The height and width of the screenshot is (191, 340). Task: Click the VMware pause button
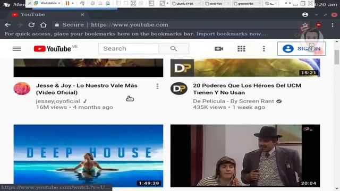(x=67, y=3)
